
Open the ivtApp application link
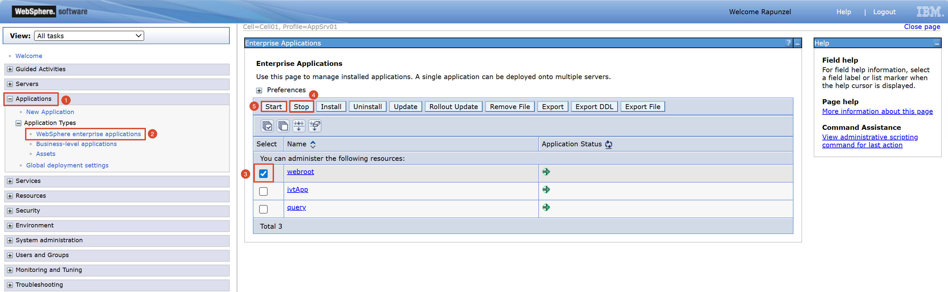[x=297, y=190]
